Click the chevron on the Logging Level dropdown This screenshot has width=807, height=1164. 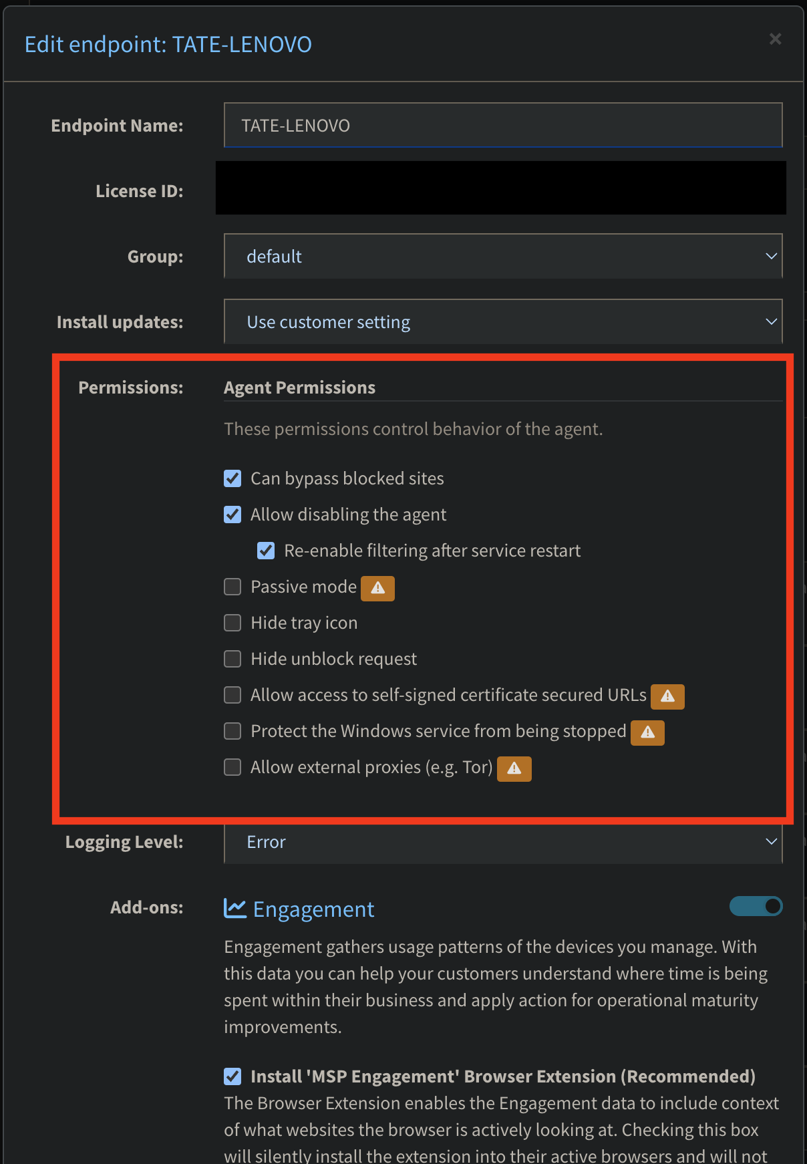click(x=770, y=842)
